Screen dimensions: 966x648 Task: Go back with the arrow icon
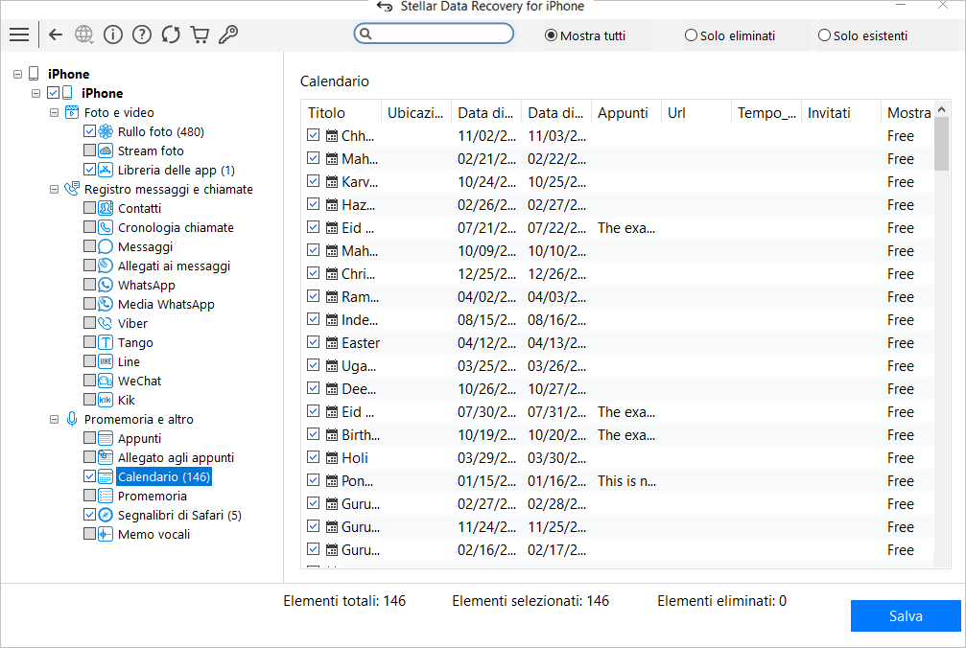pos(56,35)
